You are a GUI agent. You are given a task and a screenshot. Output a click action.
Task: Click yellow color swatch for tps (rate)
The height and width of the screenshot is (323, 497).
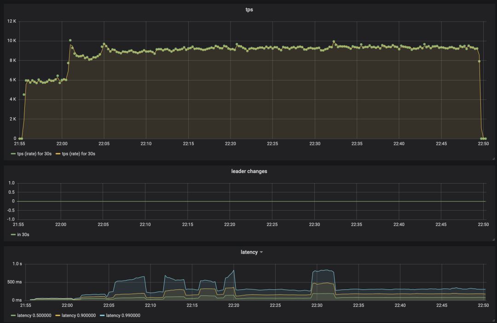58,154
